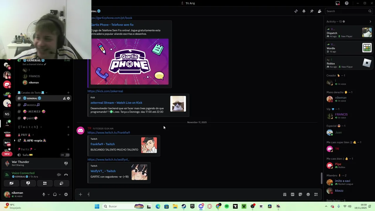Open soundboard in voice panel
Image resolution: width=375 pixels, height=211 pixels.
pos(62,183)
